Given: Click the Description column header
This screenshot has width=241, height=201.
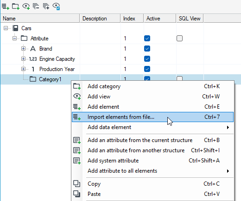Looking at the screenshot, I should 100,19.
